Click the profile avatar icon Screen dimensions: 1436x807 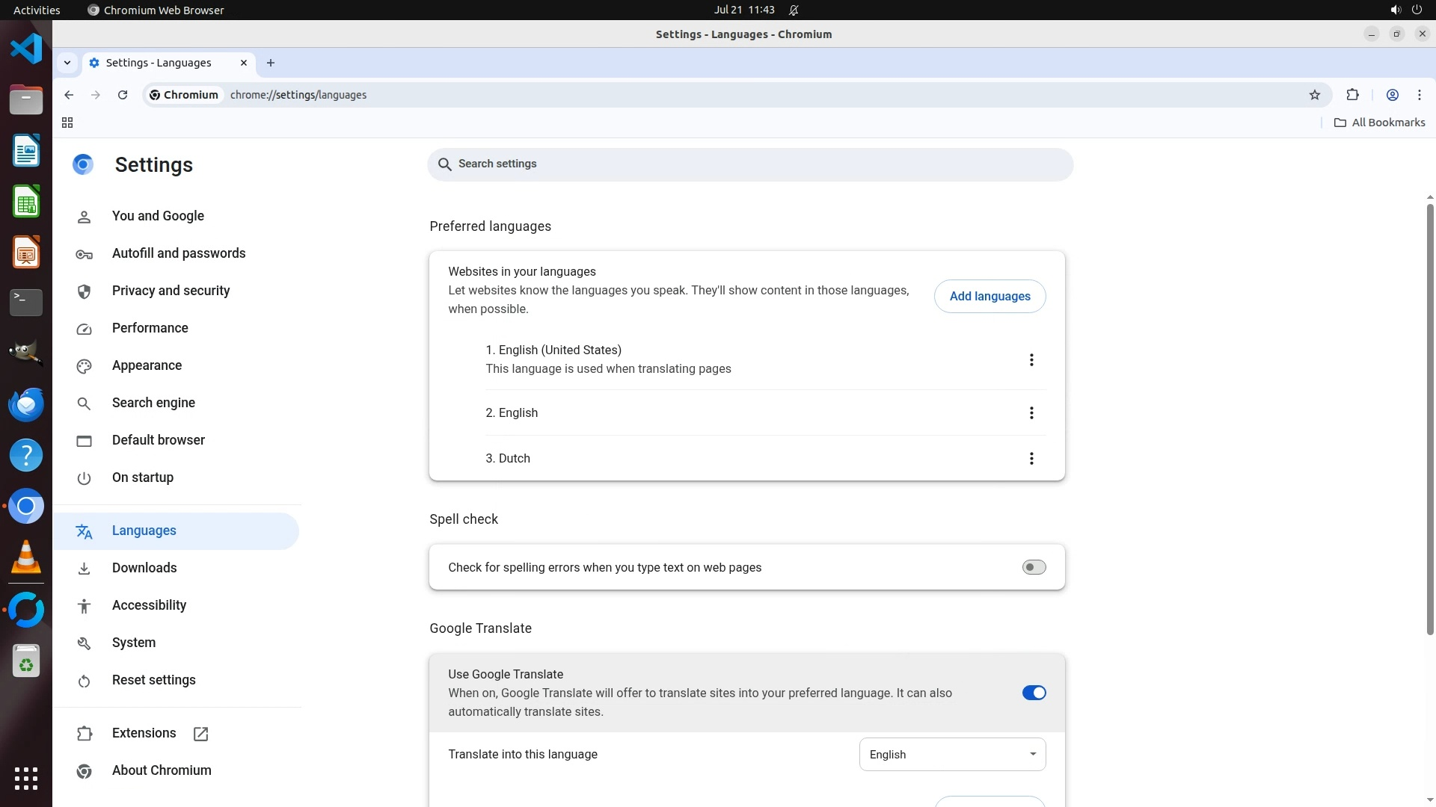[x=1392, y=95]
